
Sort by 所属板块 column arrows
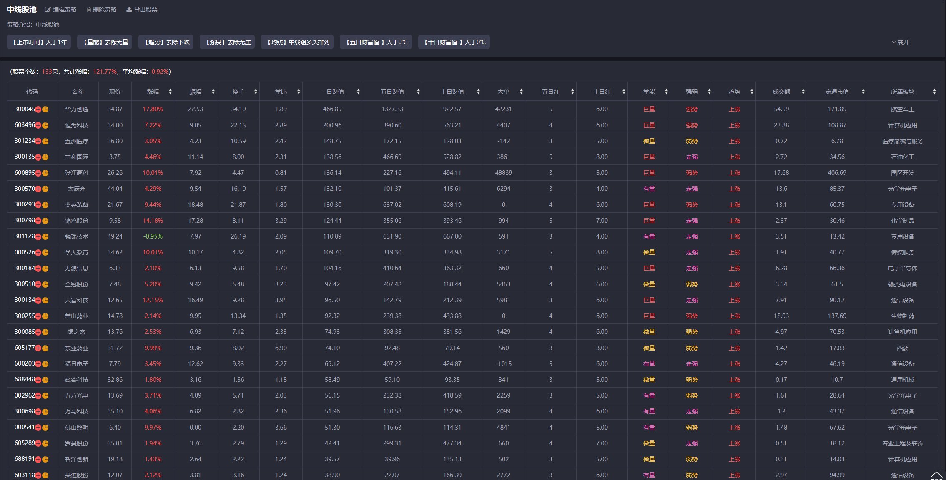tap(934, 92)
